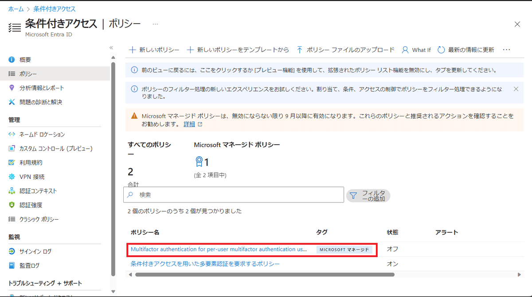Open 認証コンテキスト in the sidebar
Viewport: 532px width, 297px height.
[38, 191]
